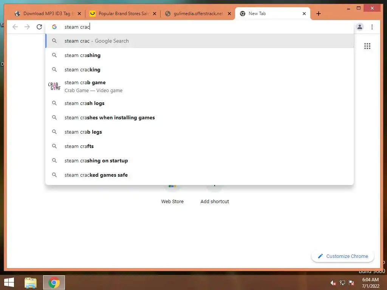Close the Popular Brand Stores tab

pos(155,14)
